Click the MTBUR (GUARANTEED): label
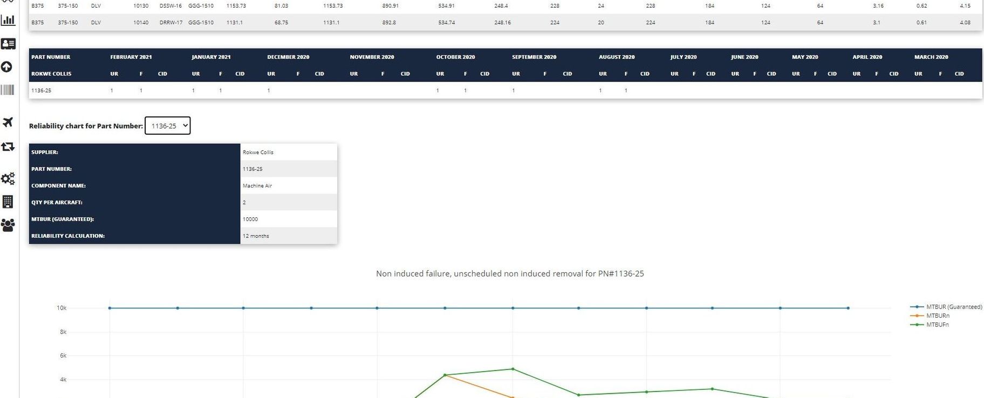984x398 pixels. [x=63, y=219]
